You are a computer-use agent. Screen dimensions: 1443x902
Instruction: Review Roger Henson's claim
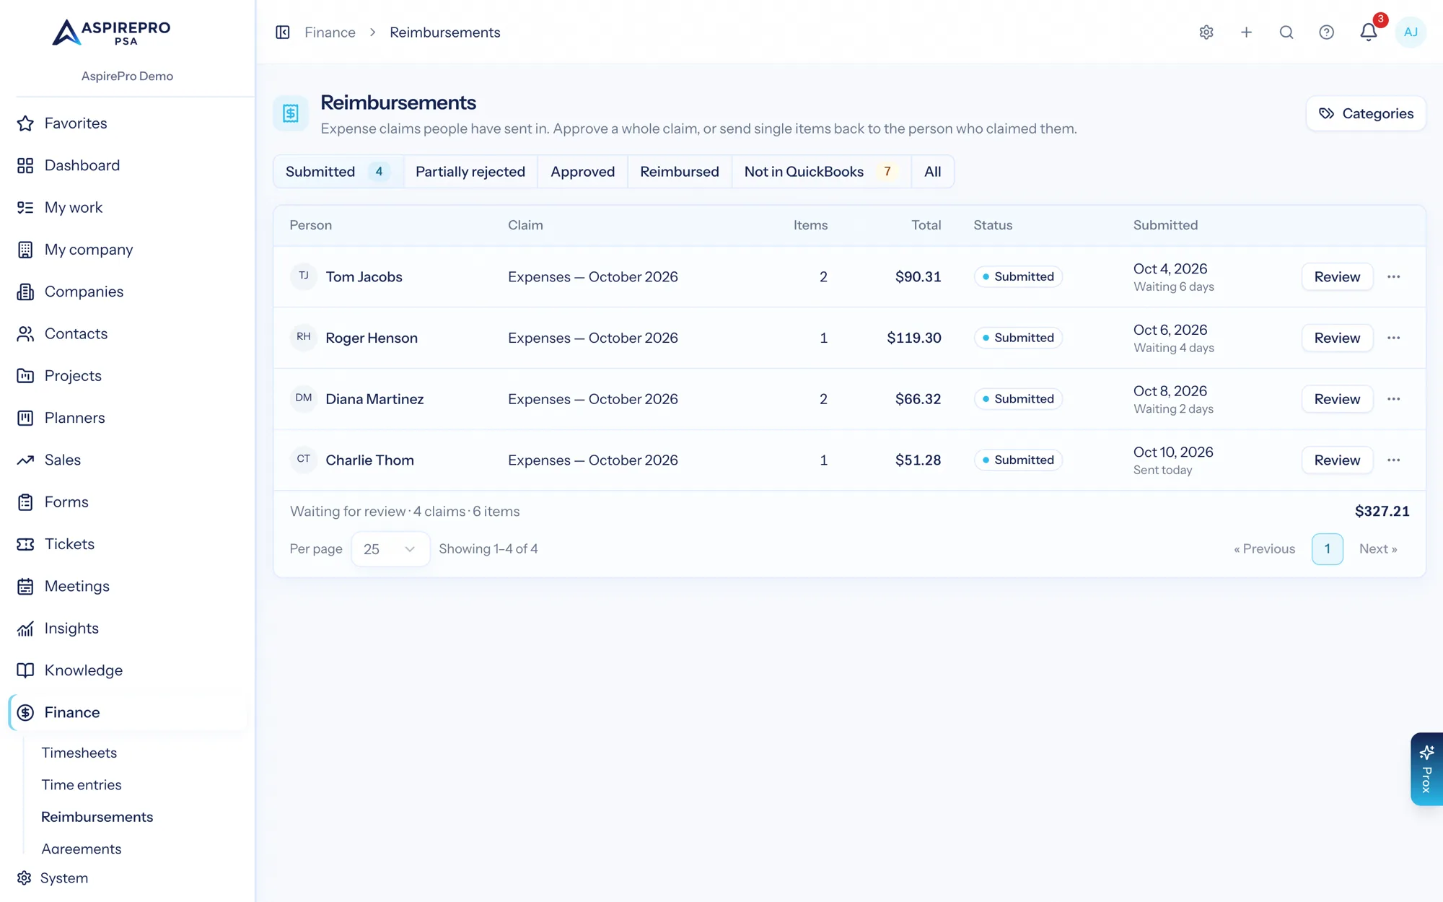pyautogui.click(x=1337, y=338)
